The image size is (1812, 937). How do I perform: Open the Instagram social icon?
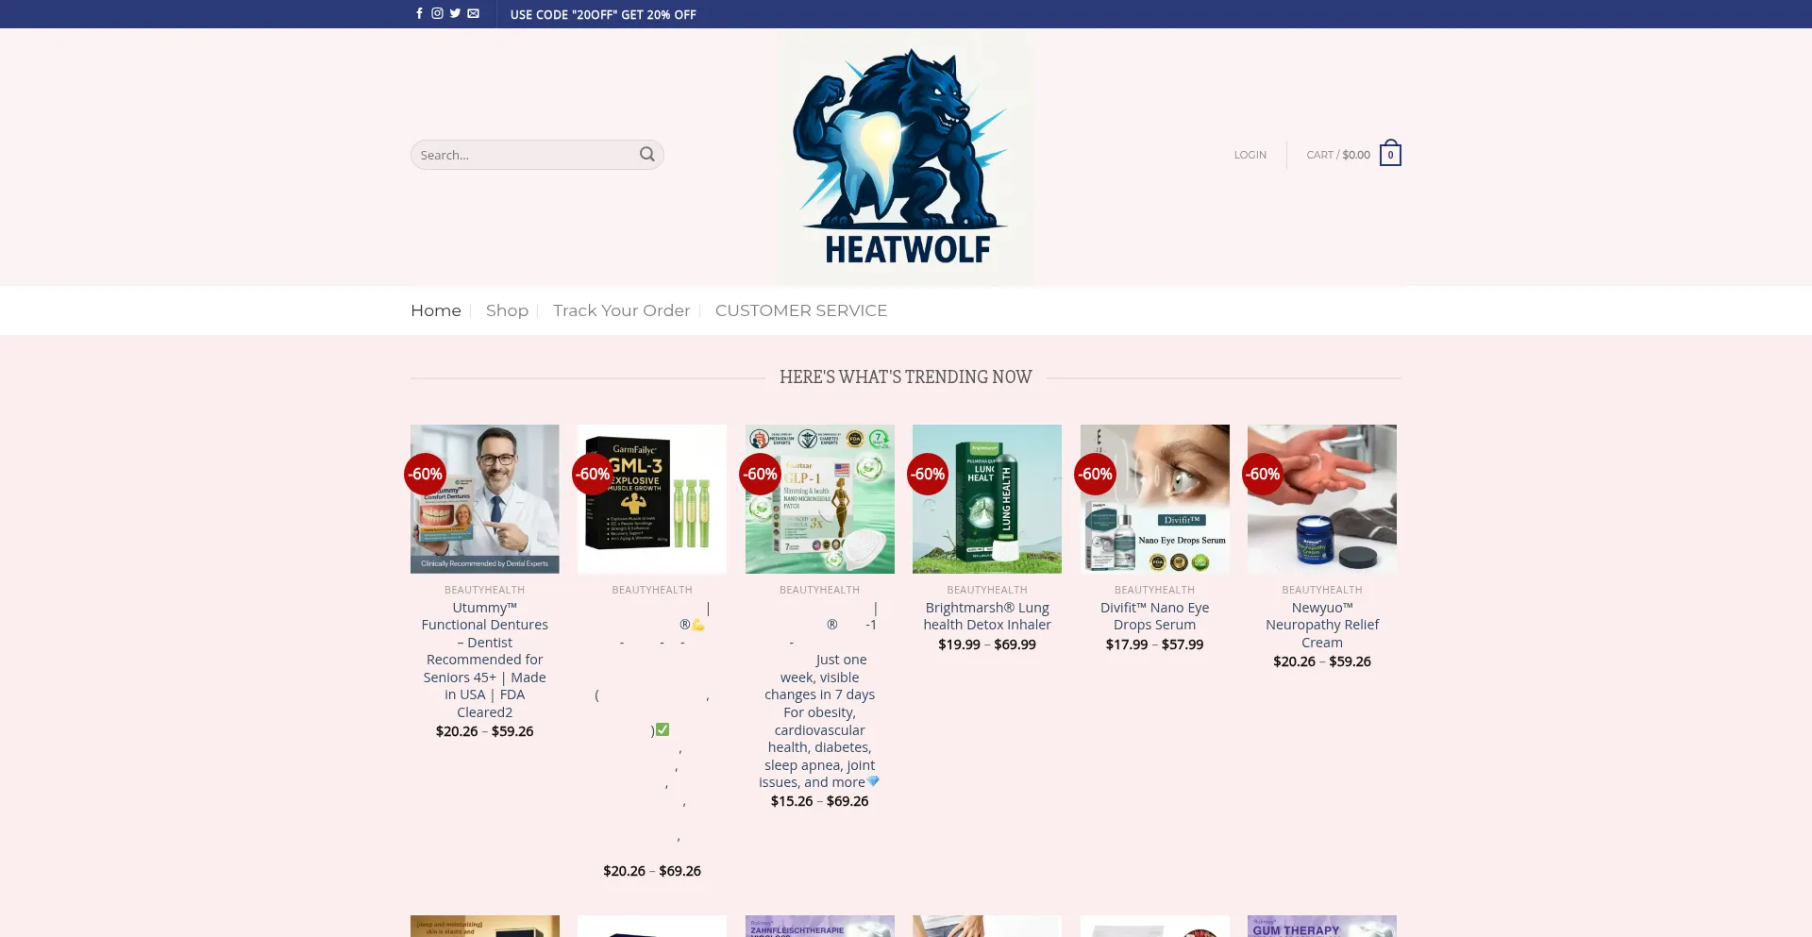tap(437, 13)
